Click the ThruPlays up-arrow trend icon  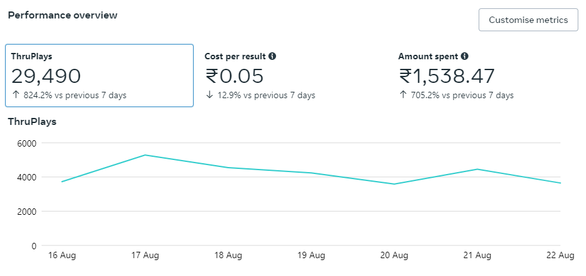click(x=15, y=96)
